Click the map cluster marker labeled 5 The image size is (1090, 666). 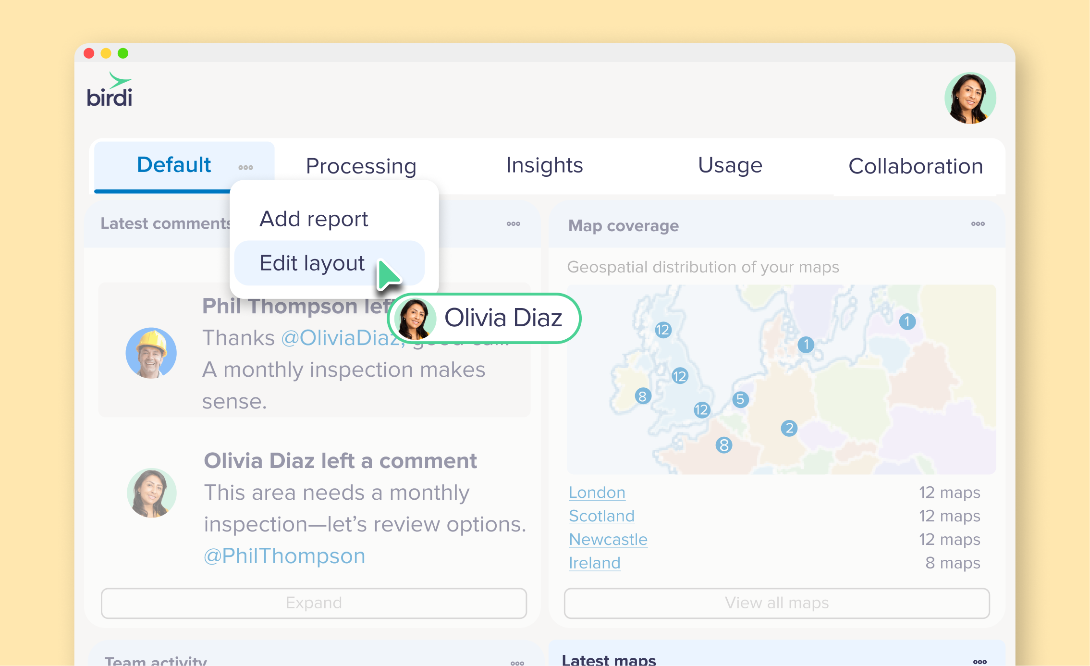click(740, 399)
